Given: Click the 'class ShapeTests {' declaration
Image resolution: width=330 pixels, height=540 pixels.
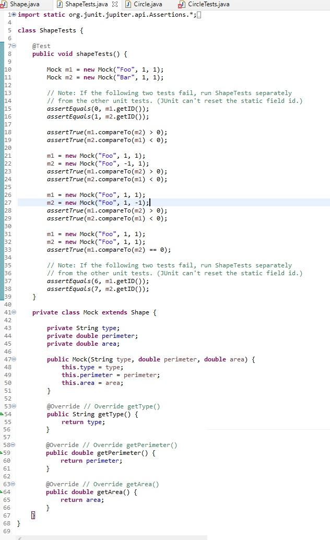Looking at the screenshot, I should pyautogui.click(x=50, y=30).
